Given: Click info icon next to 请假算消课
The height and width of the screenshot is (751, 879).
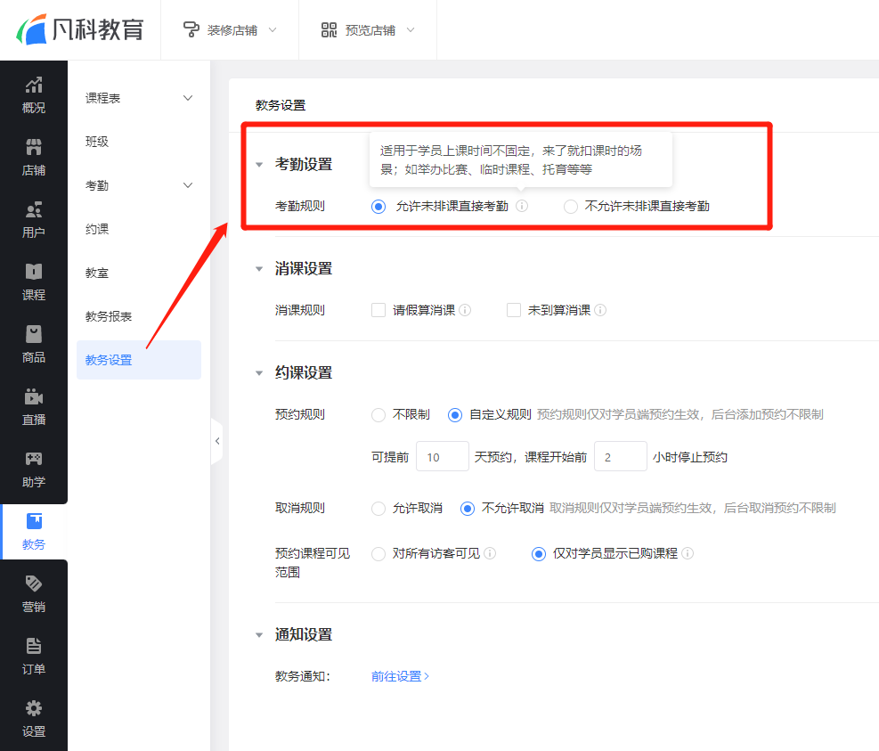Looking at the screenshot, I should click(x=465, y=310).
